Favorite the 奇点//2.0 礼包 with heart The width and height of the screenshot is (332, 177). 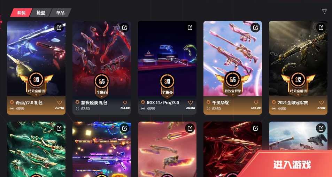60,102
